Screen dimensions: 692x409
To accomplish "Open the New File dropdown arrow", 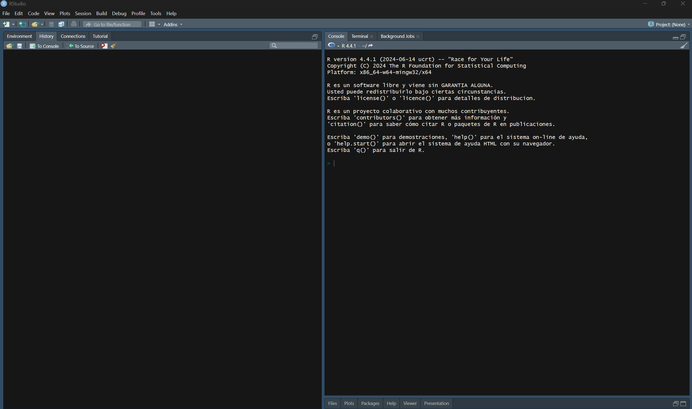I will [13, 25].
